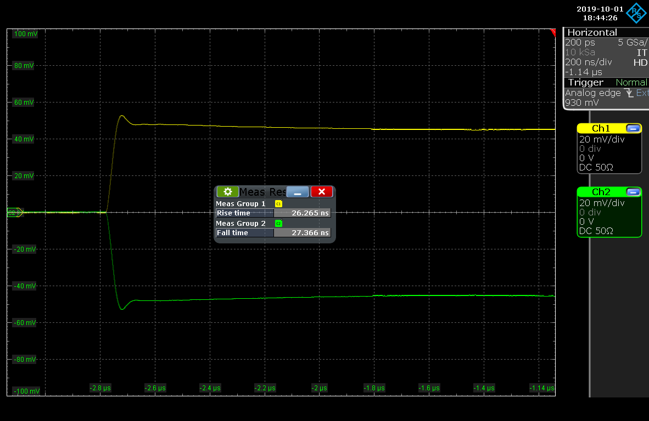This screenshot has width=649, height=421.
Task: Click the Meas Group 1 label
Action: click(240, 204)
